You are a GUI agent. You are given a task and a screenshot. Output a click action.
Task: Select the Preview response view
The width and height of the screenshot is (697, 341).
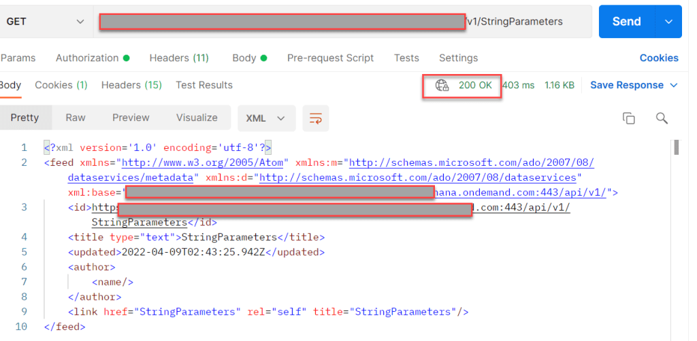coord(131,118)
